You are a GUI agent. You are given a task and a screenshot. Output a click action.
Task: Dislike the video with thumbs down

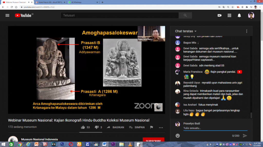pyautogui.click(x=97, y=127)
